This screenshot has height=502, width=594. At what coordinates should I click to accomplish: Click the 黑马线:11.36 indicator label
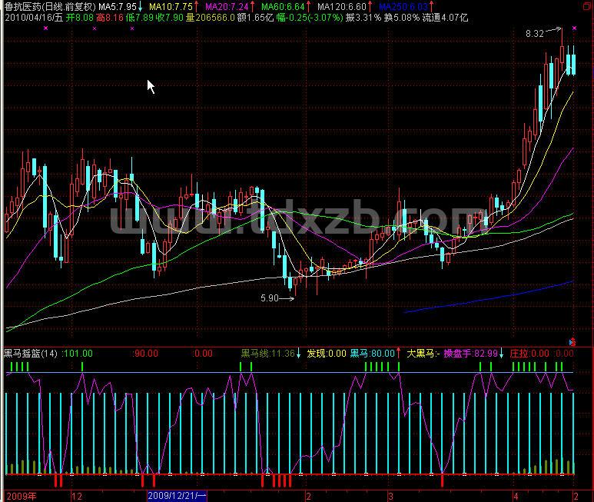coord(268,354)
